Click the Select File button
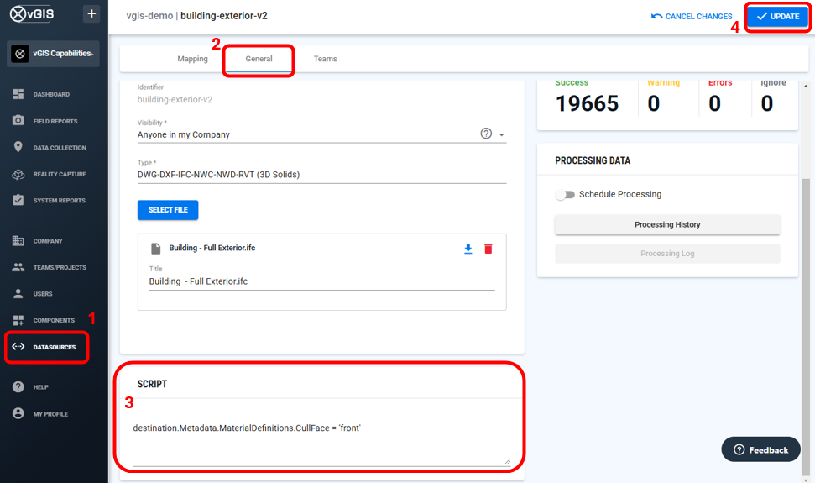 [168, 210]
